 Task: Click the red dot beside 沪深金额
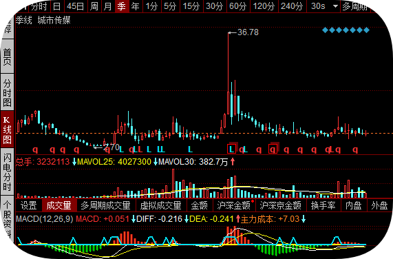pos(253,201)
